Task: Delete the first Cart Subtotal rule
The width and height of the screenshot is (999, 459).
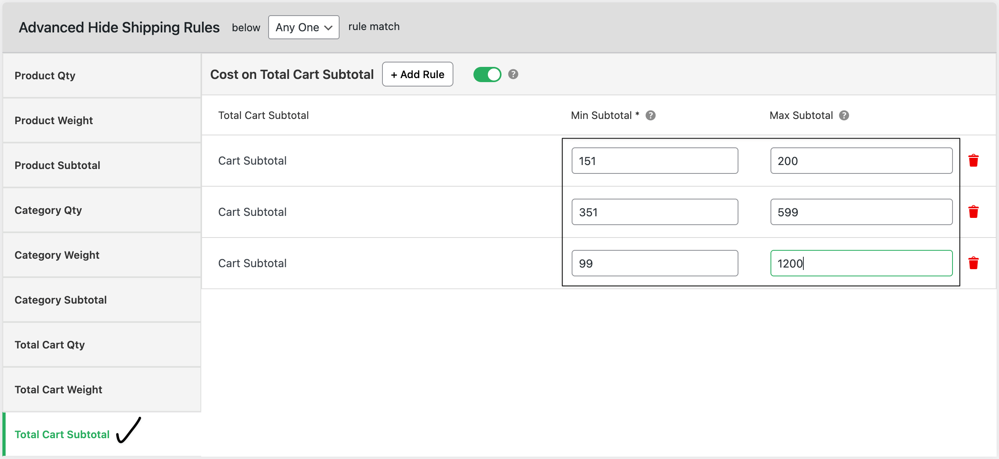Action: click(974, 160)
